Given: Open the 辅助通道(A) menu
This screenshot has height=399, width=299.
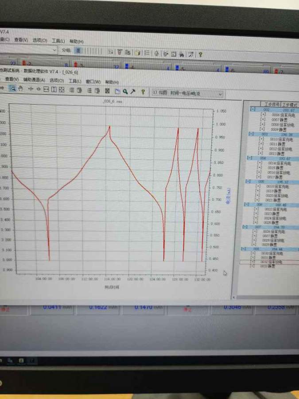Looking at the screenshot, I should click(34, 80).
